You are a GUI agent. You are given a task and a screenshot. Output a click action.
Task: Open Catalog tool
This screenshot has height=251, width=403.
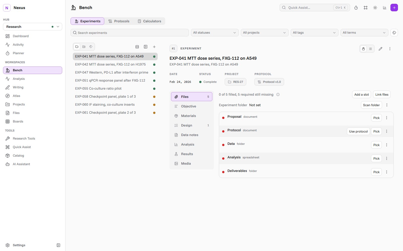(33, 156)
